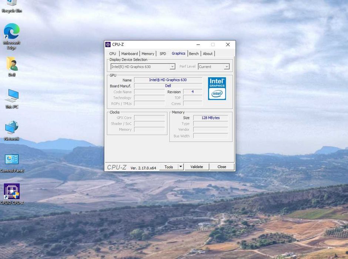The width and height of the screenshot is (348, 259).
Task: Click the Close button in CPU-Z
Action: pos(222,167)
